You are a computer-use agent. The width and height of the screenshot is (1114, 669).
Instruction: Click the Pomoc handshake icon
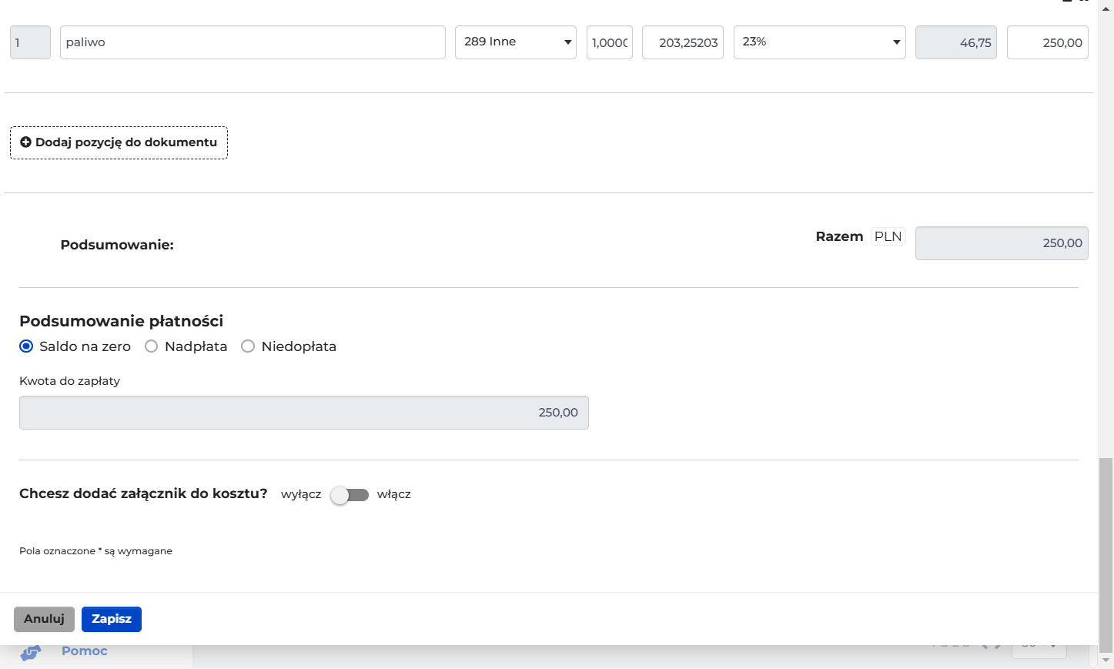click(31, 653)
